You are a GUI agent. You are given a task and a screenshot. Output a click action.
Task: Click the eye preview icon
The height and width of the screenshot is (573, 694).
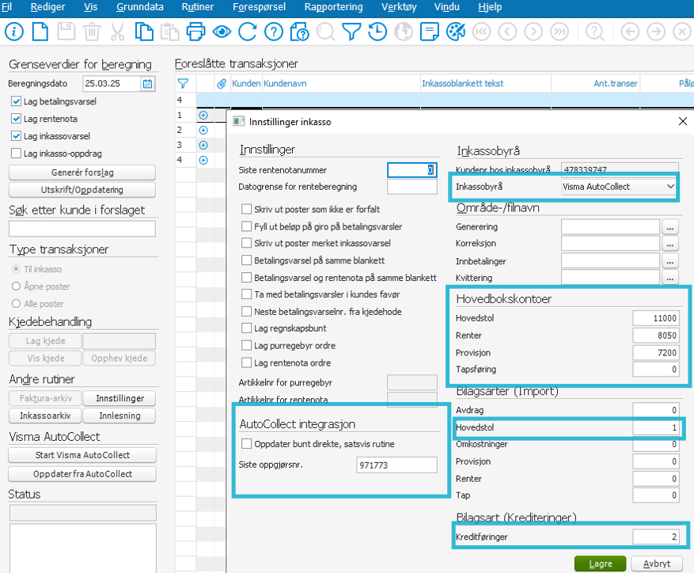coord(222,32)
